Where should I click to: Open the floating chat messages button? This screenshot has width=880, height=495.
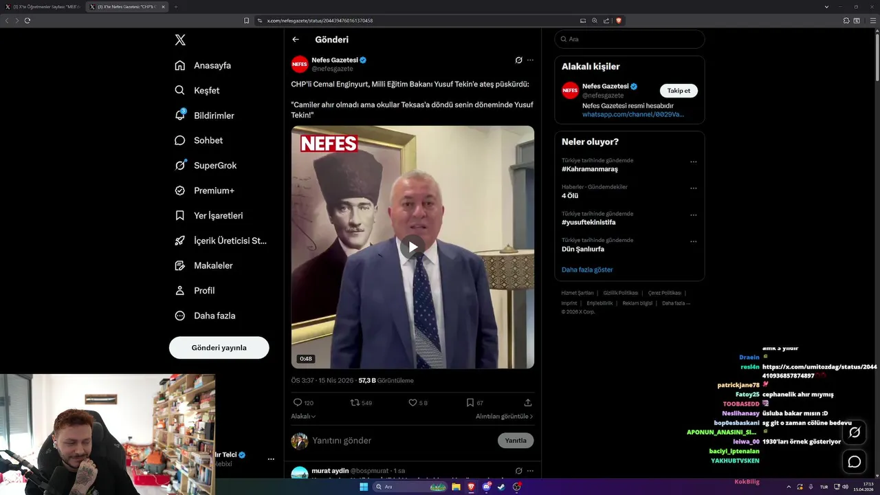pyautogui.click(x=855, y=462)
